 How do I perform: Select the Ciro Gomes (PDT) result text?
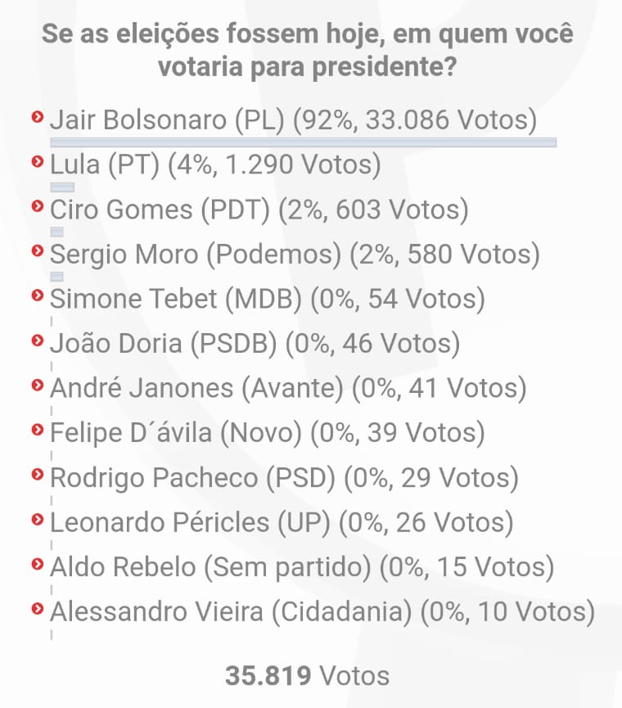(x=259, y=210)
